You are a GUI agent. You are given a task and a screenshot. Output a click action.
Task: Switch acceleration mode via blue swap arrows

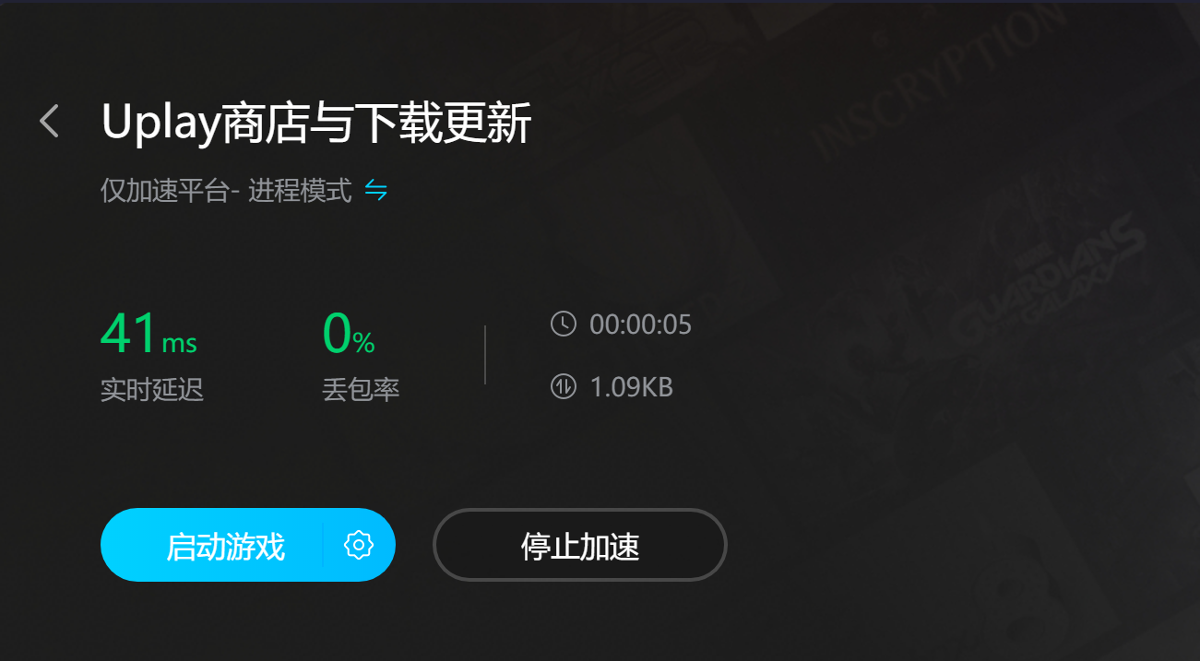pyautogui.click(x=375, y=191)
